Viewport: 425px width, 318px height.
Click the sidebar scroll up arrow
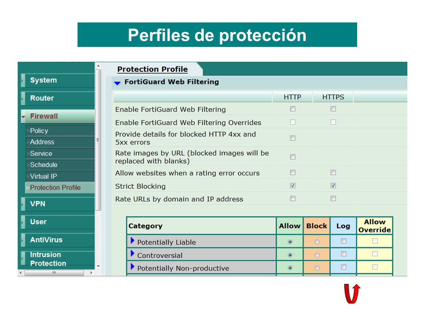[98, 66]
